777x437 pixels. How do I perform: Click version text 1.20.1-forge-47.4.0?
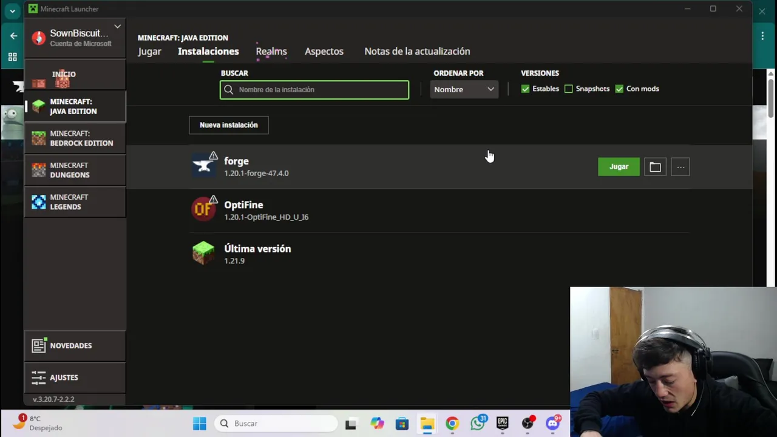pyautogui.click(x=256, y=173)
